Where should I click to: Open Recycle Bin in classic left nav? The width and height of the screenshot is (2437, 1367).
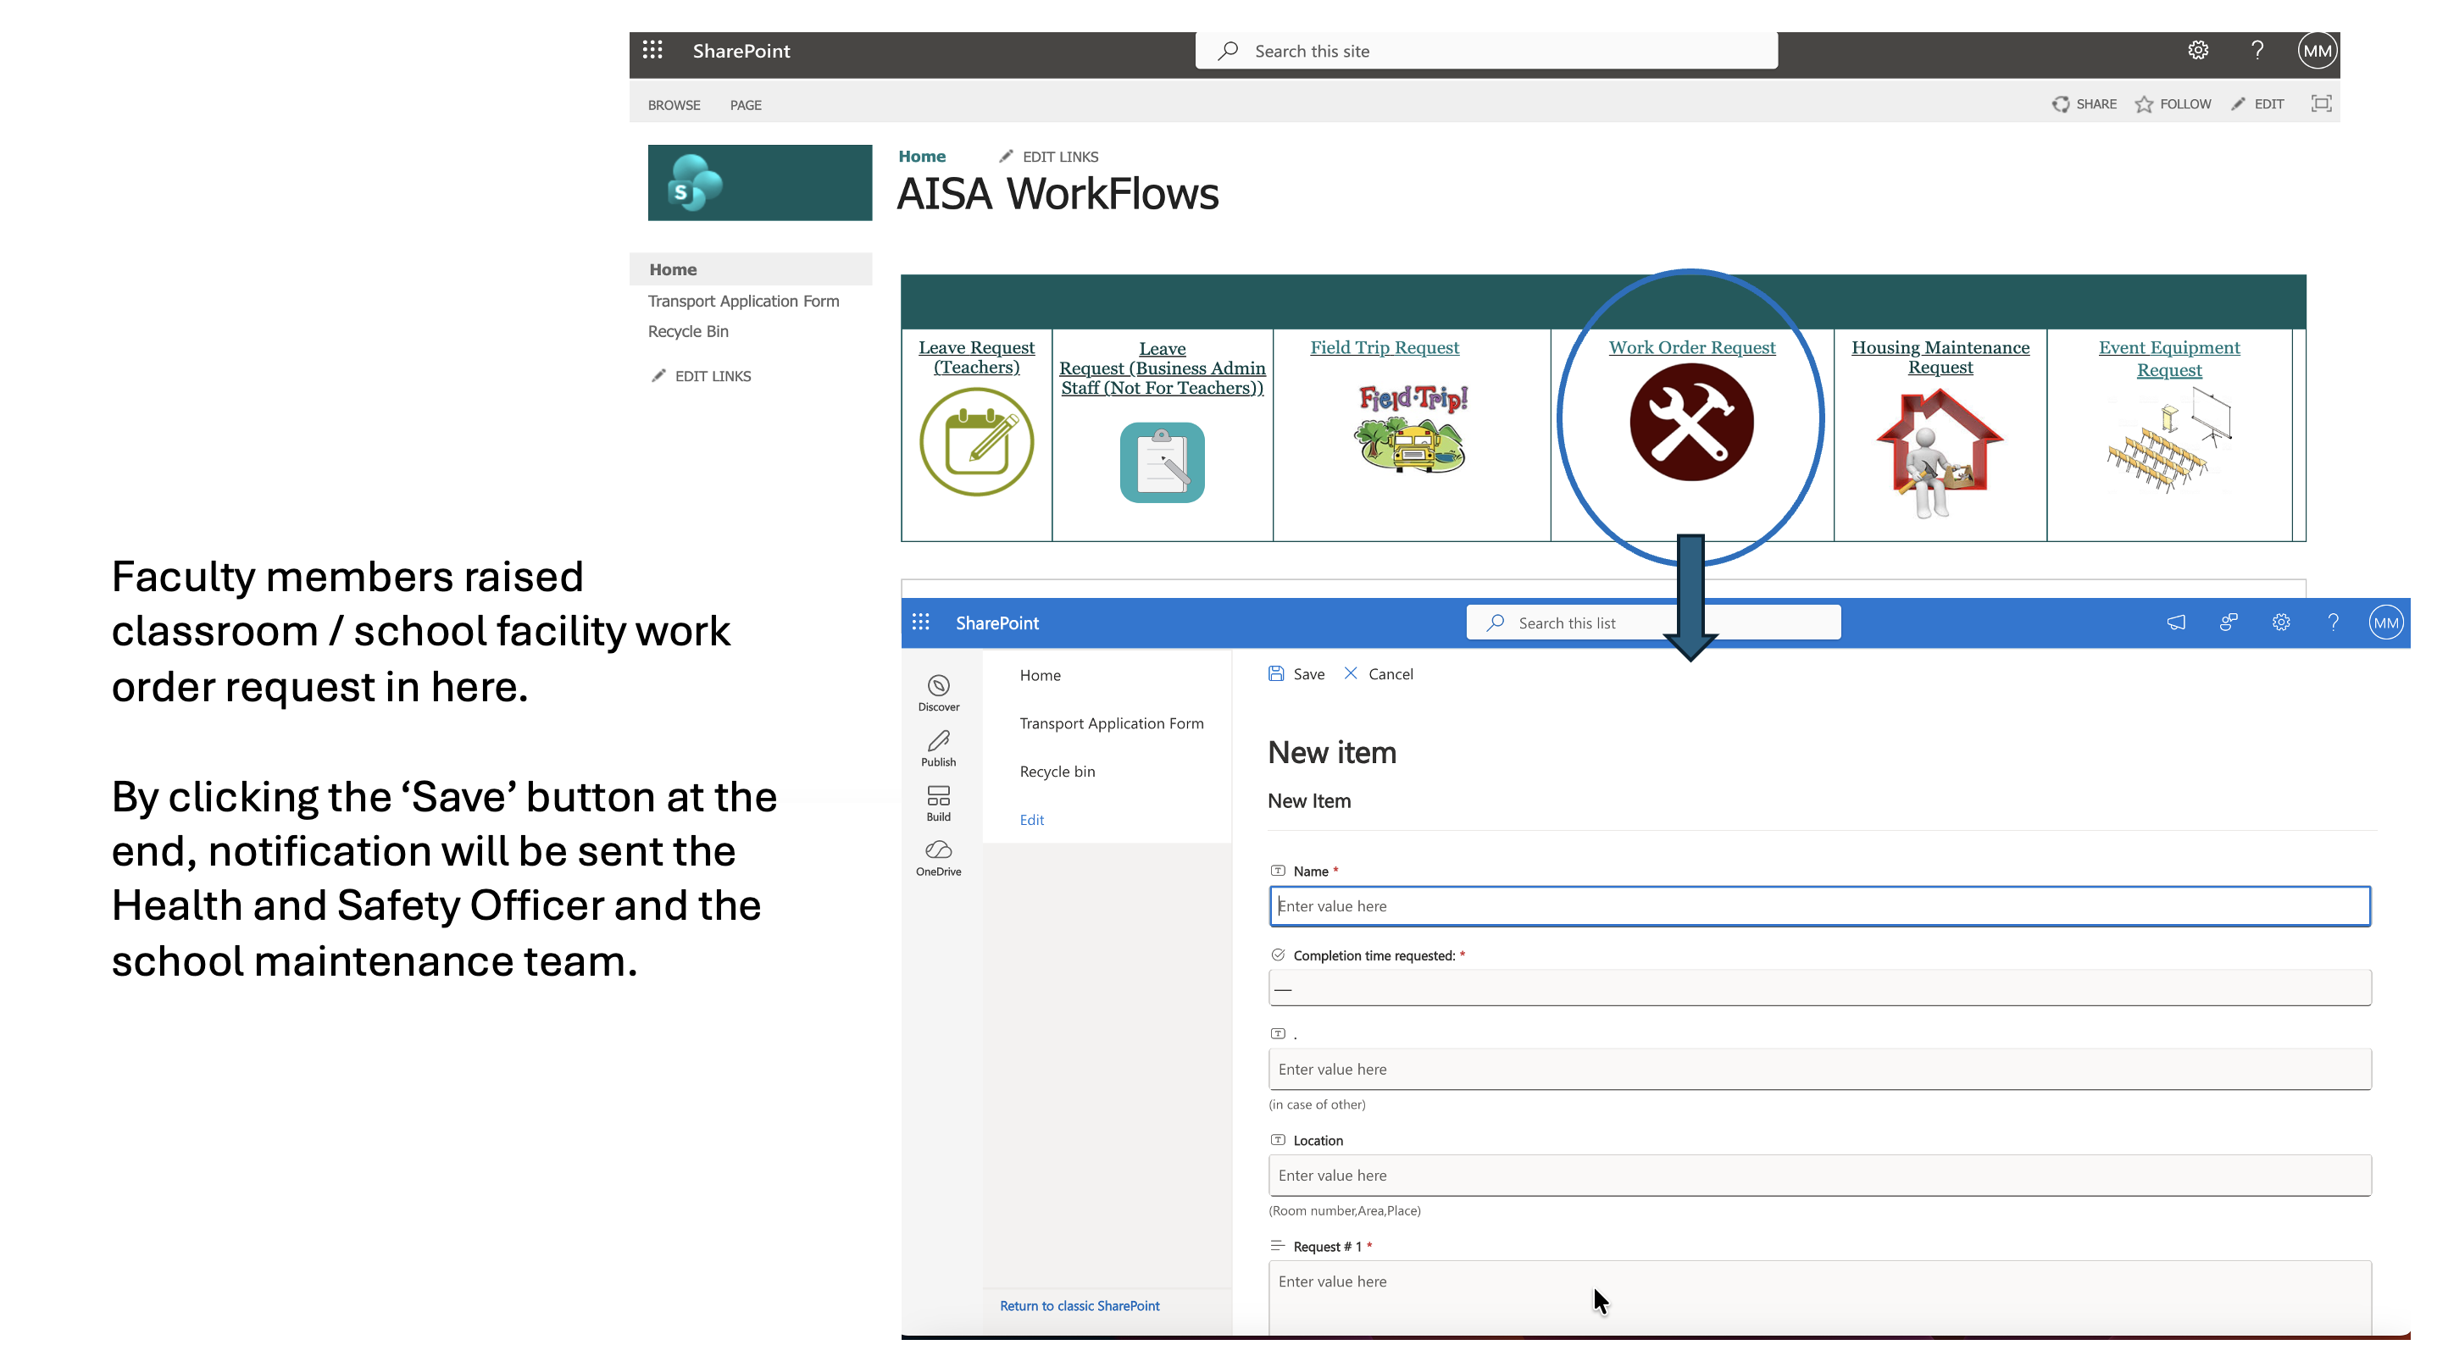pos(688,331)
